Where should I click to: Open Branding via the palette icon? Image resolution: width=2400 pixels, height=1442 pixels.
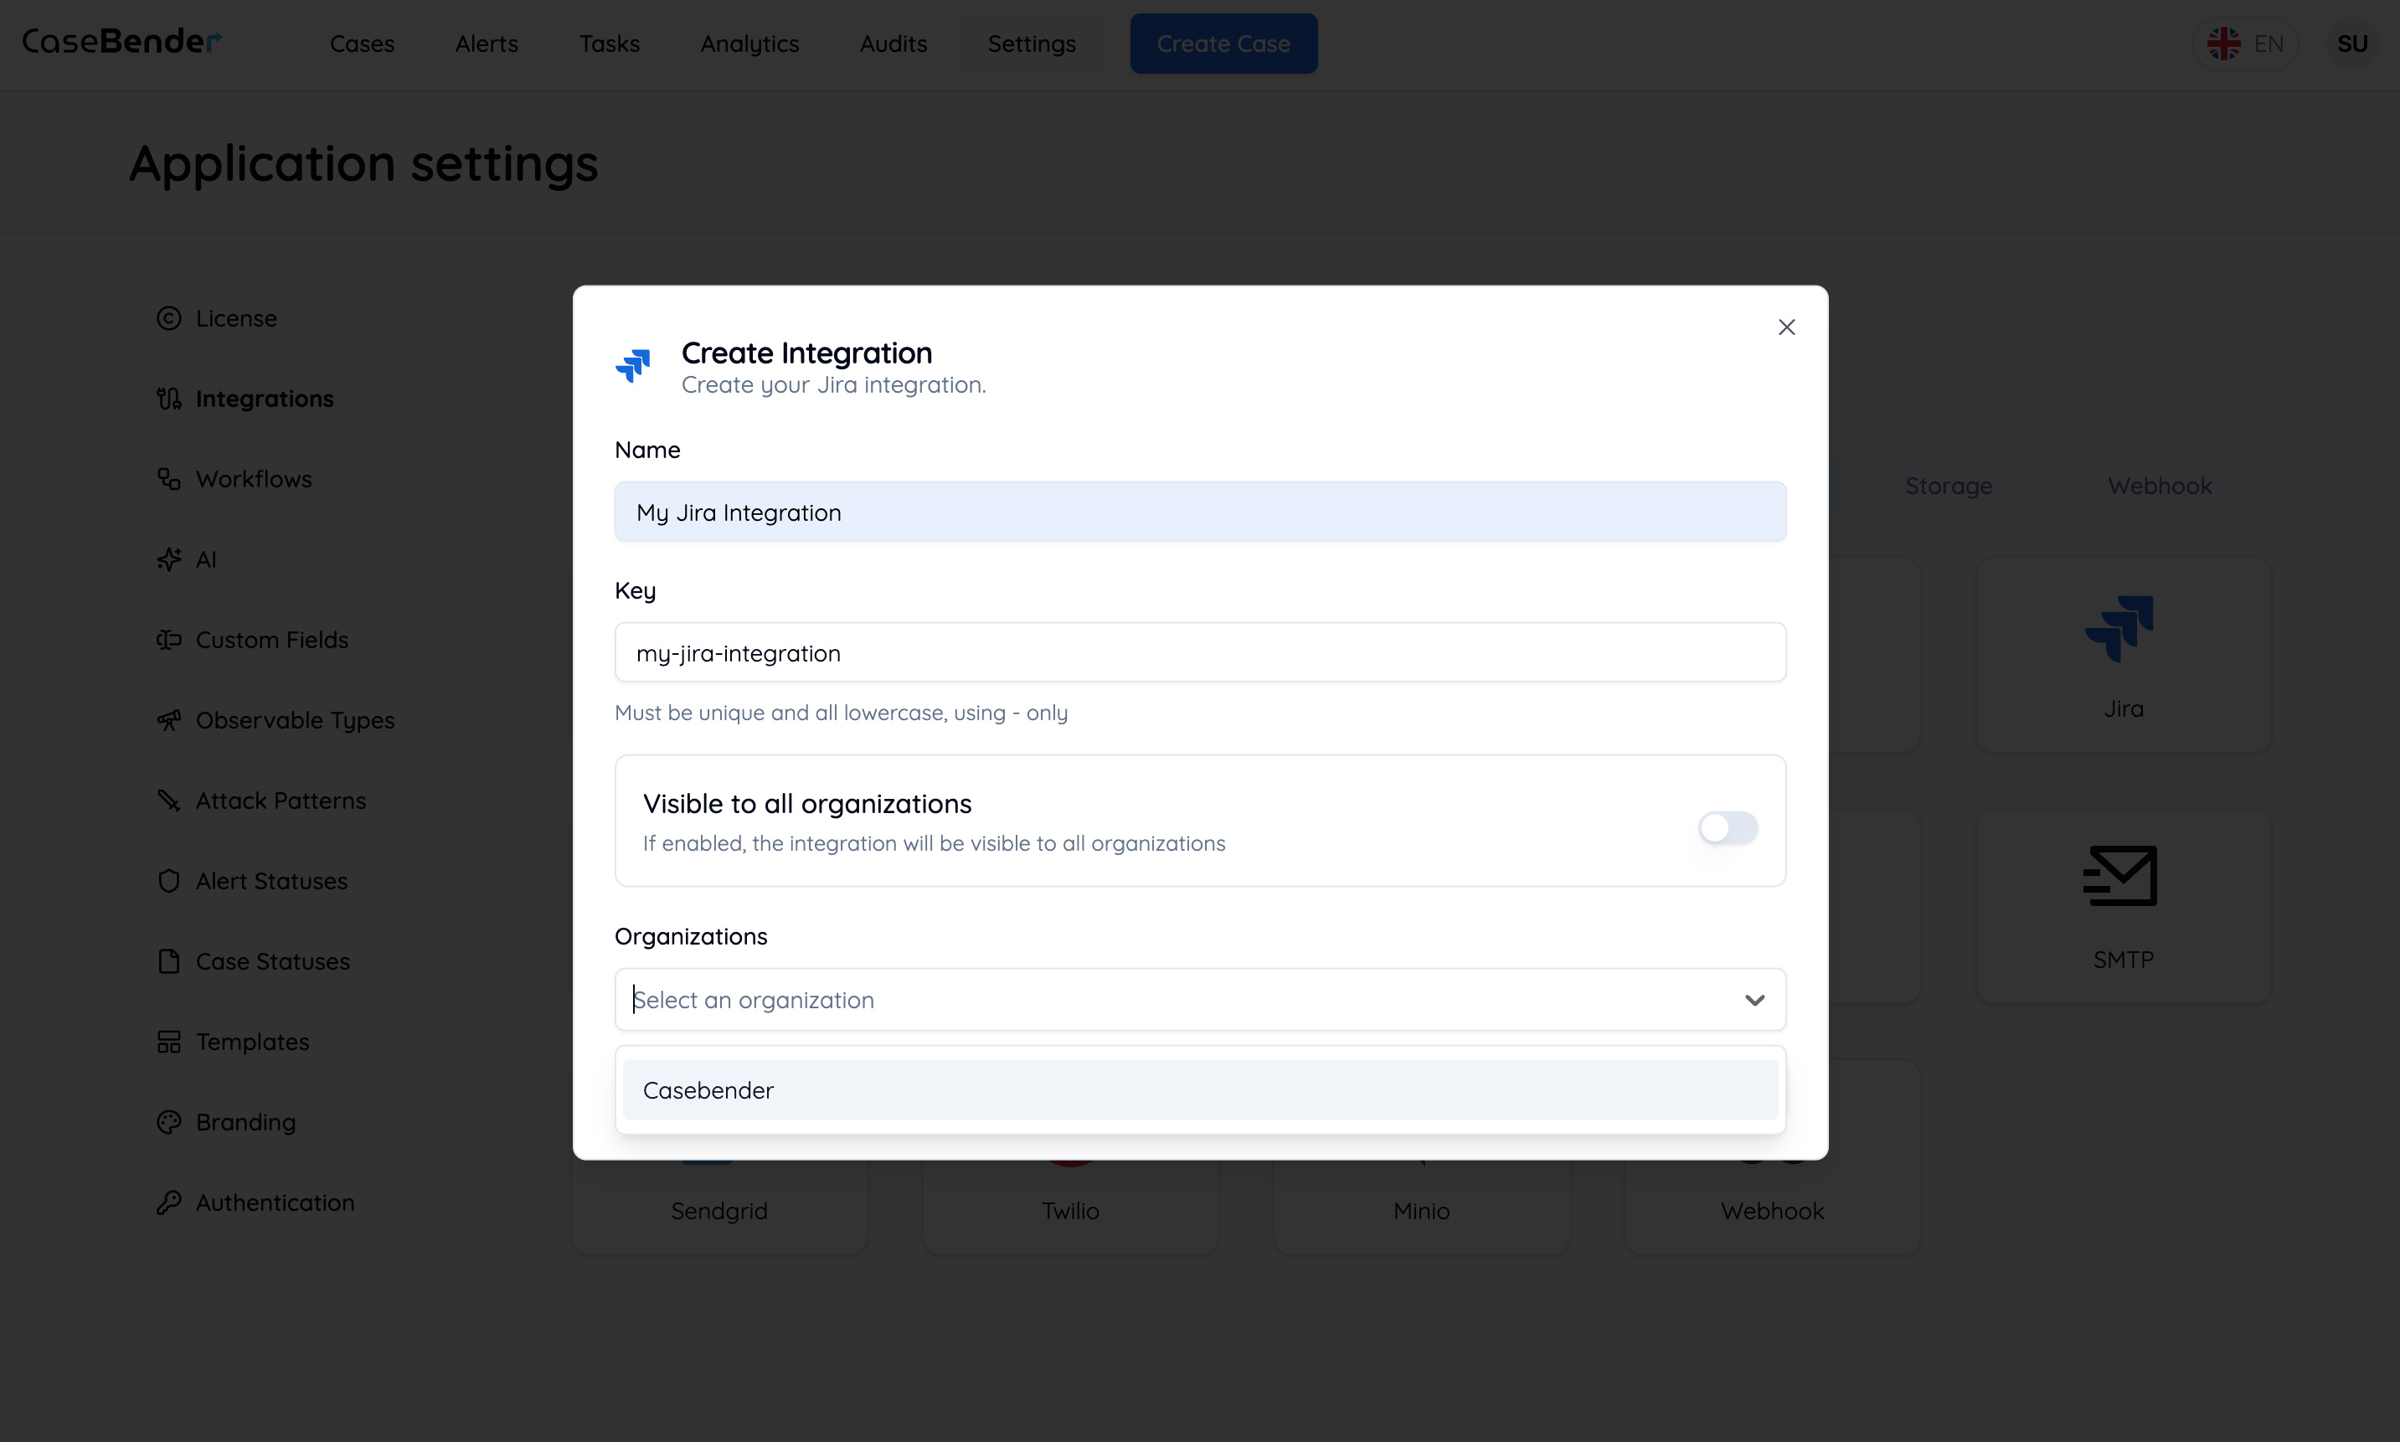(169, 1121)
